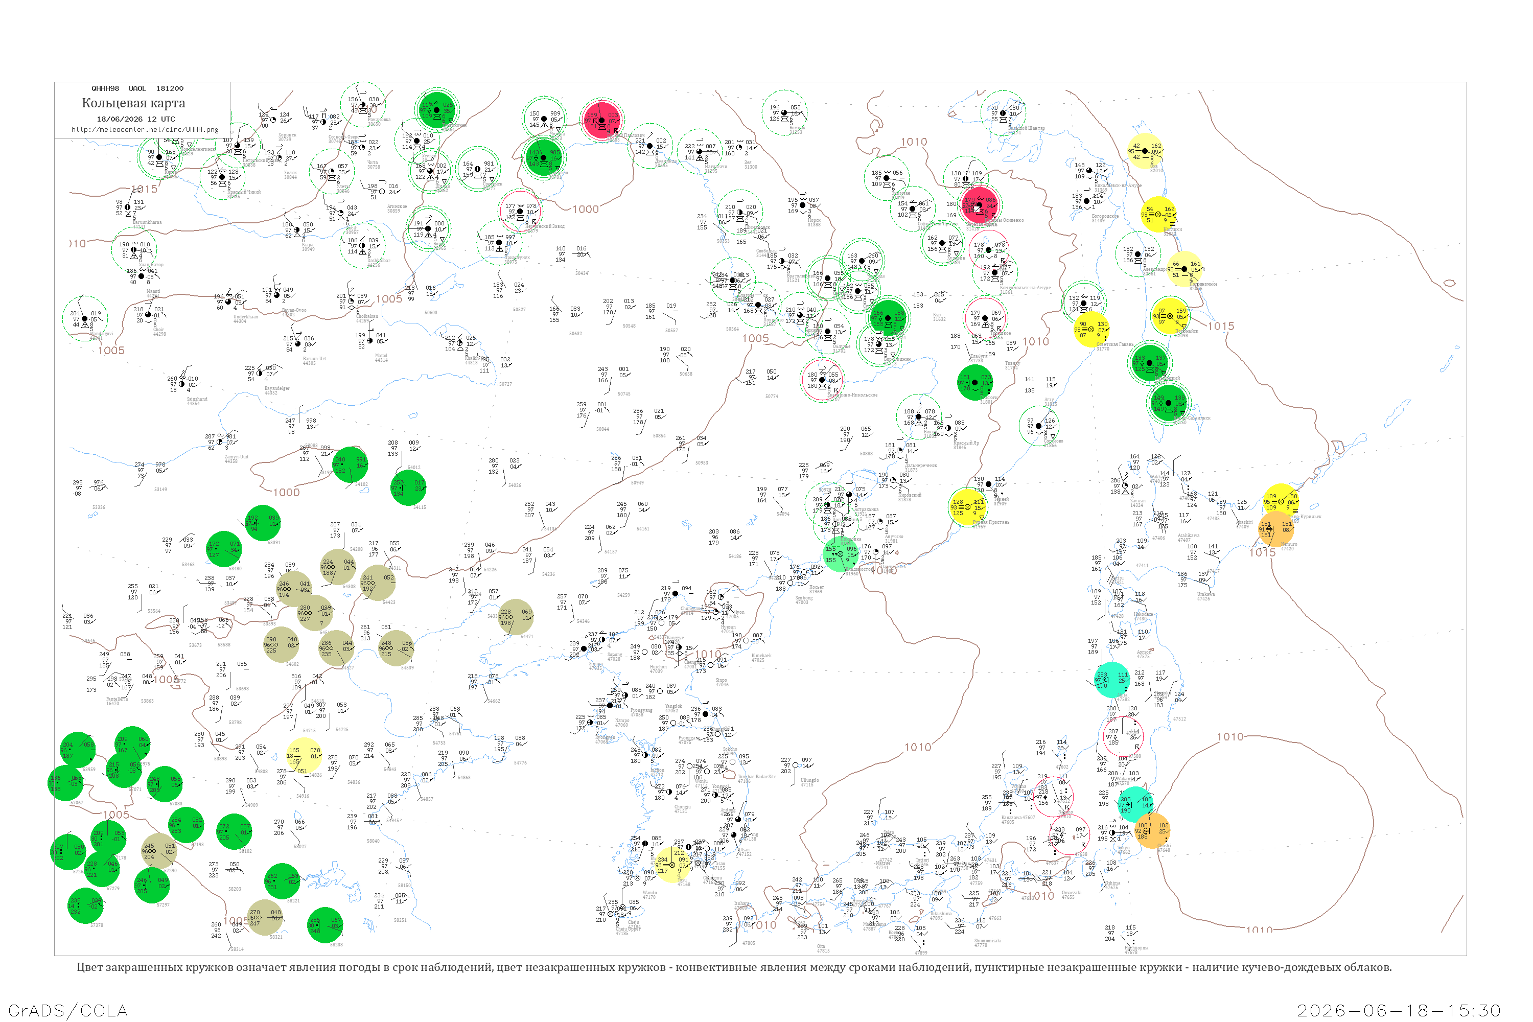Click the yellow station circle at Рудная Пристань

tap(968, 507)
